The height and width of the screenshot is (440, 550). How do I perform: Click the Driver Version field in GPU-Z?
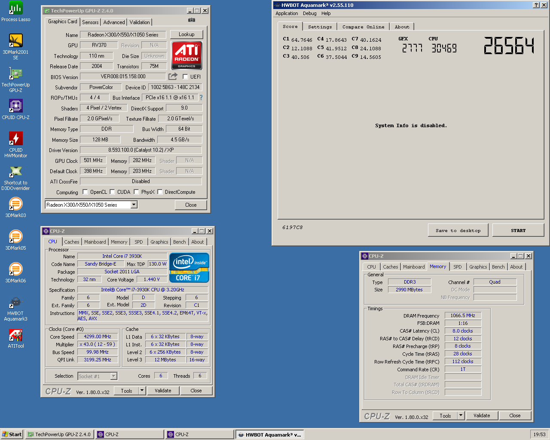pyautogui.click(x=141, y=150)
